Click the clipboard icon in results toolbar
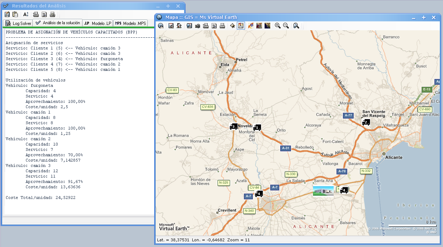The width and height of the screenshot is (443, 247). [x=15, y=14]
